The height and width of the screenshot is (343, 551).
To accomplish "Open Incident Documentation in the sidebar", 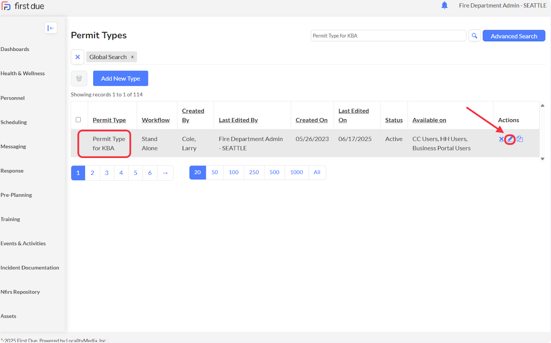I will coord(29,268).
